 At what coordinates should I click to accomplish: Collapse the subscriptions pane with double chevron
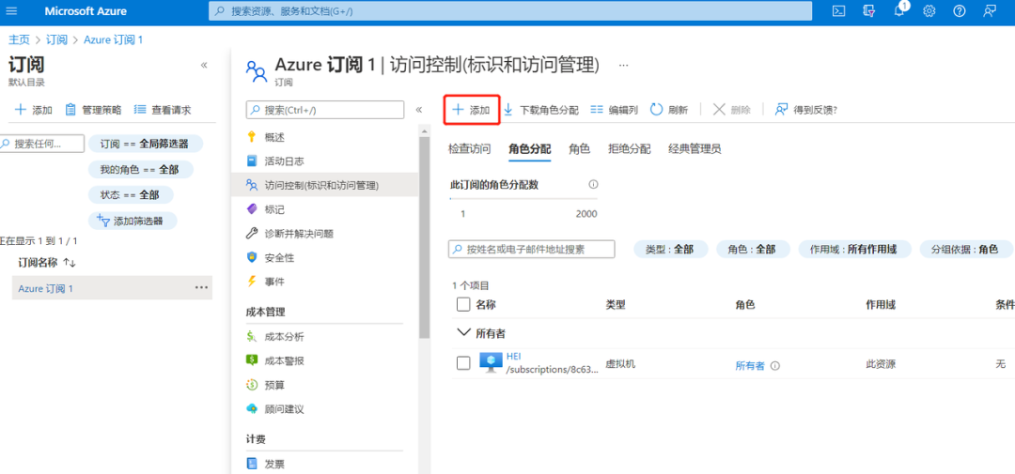click(204, 66)
